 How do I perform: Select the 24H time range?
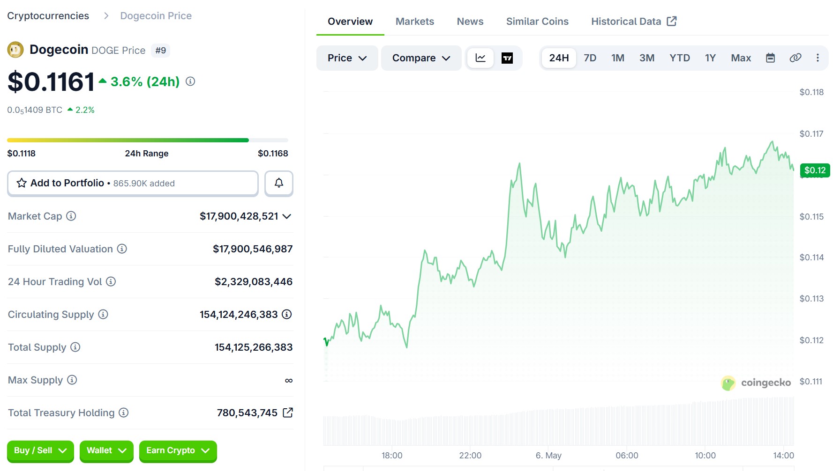coord(559,58)
